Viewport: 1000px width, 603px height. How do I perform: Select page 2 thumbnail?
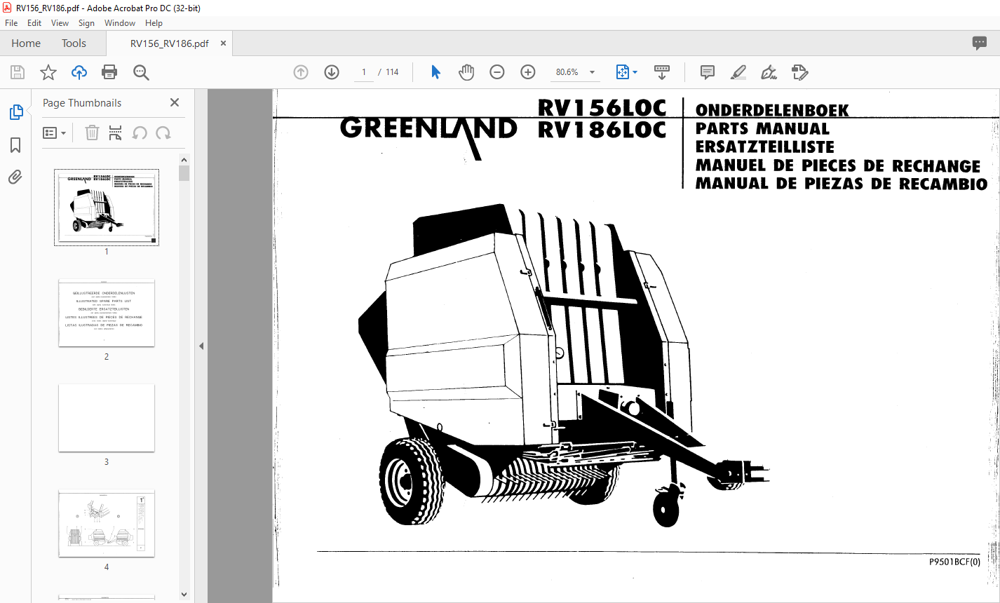click(x=107, y=313)
